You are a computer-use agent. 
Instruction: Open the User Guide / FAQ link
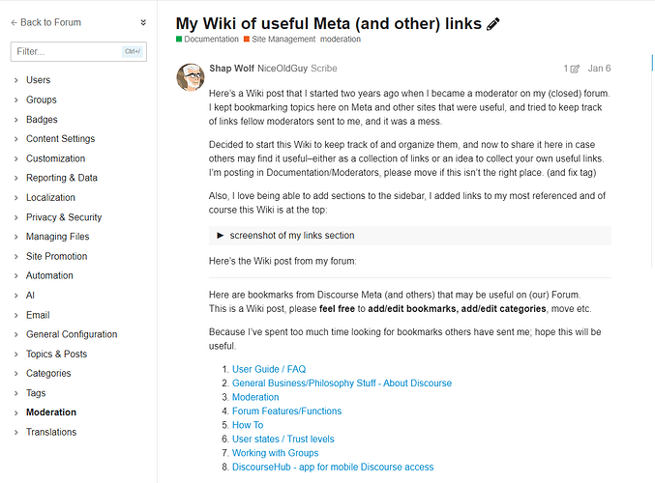(269, 369)
